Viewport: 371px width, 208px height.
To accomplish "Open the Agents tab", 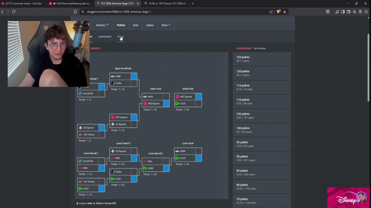I will tap(150, 25).
